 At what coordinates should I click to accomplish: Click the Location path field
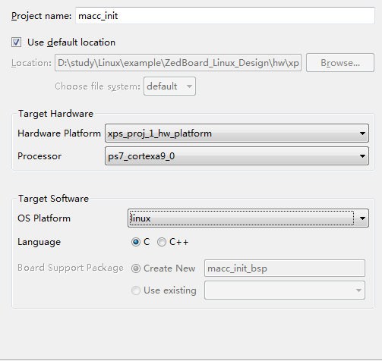point(178,63)
